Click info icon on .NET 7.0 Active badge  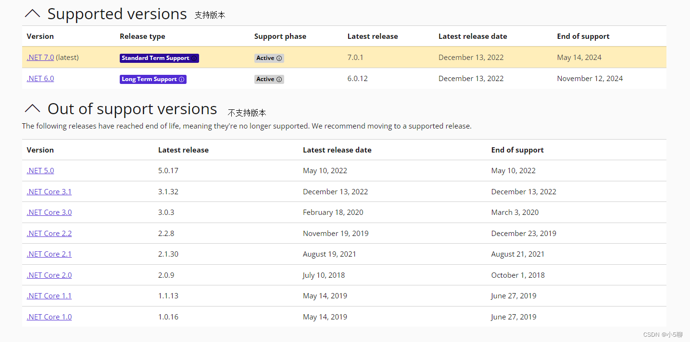click(x=279, y=59)
